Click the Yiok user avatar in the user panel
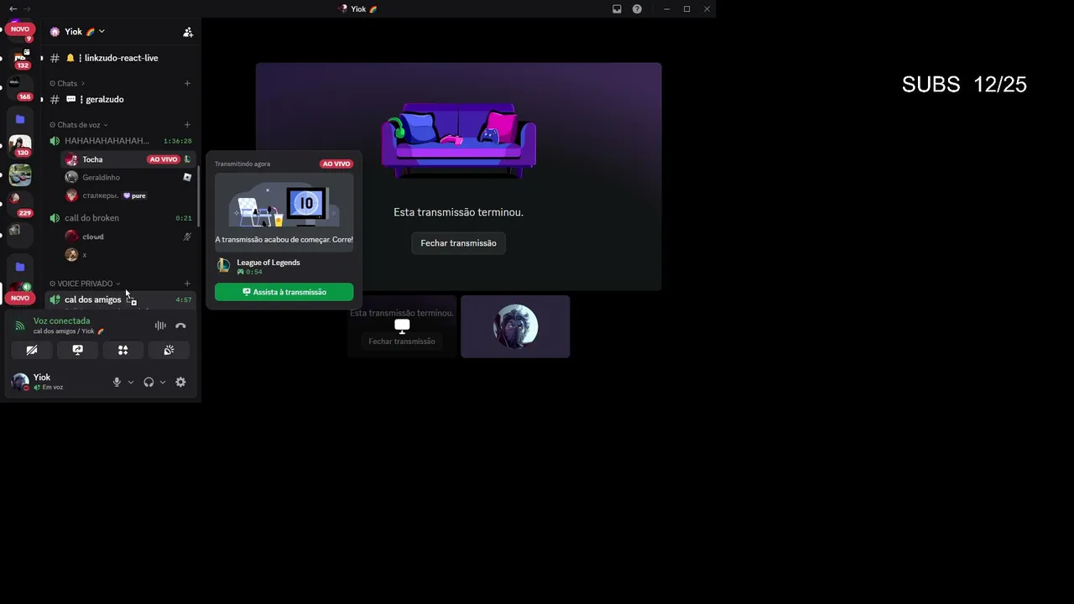The image size is (1074, 604). coord(20,383)
